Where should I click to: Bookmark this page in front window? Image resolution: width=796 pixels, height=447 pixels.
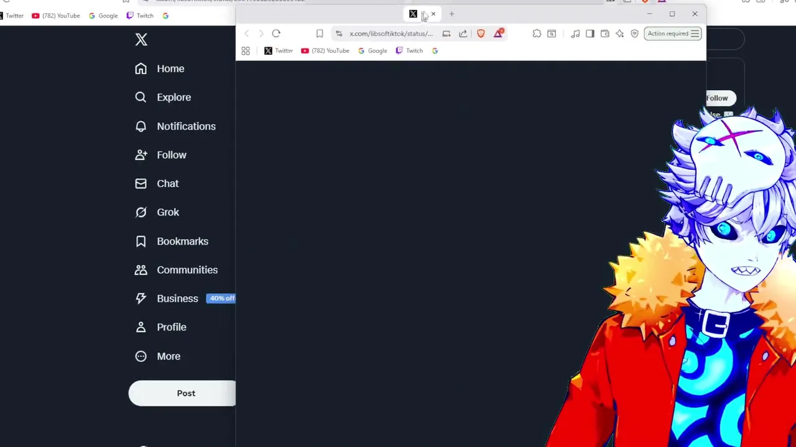point(320,34)
